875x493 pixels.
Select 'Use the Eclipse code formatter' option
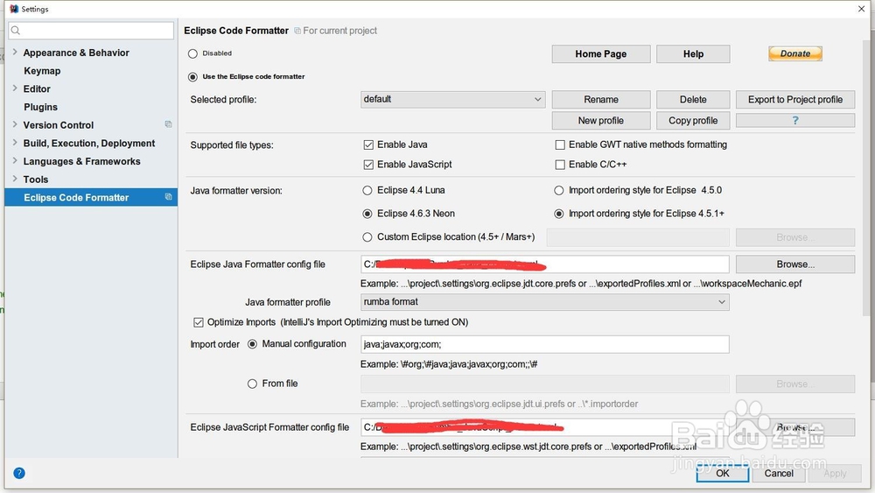pos(192,76)
